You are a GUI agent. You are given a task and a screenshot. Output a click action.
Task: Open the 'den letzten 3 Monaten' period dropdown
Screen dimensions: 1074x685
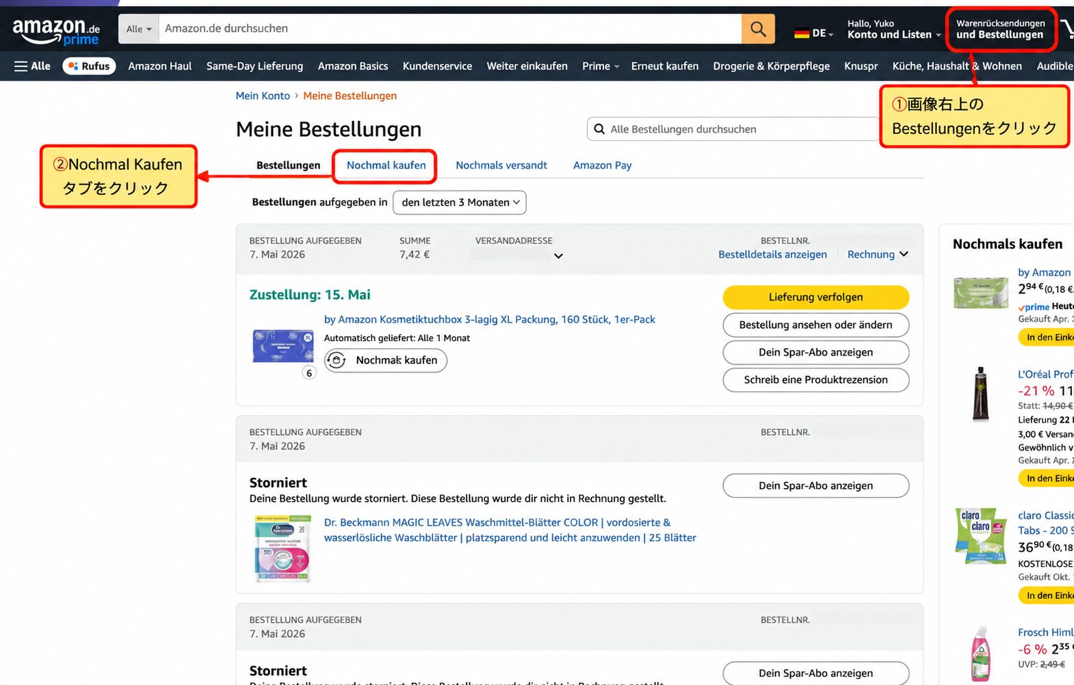pos(460,202)
